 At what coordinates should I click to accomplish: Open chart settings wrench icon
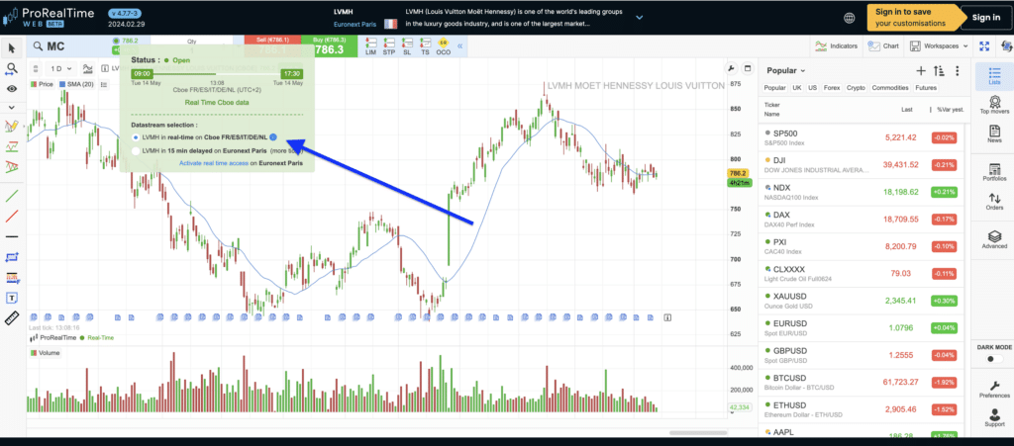tap(732, 69)
